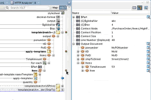151x100 pixels.
Task: Collapse the Output Document node
Action: pos(74,44)
